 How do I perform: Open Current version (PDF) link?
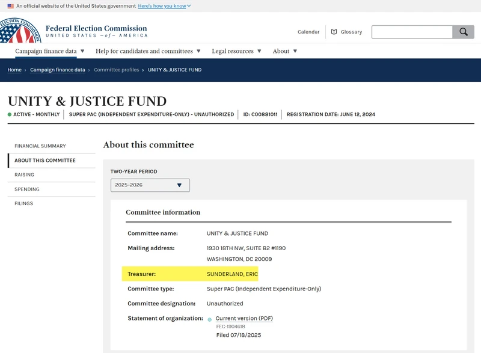pyautogui.click(x=244, y=318)
